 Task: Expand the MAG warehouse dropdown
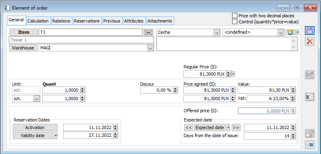[x=150, y=48]
